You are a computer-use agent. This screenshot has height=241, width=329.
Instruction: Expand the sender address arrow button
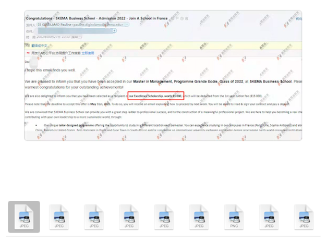[x=127, y=25]
